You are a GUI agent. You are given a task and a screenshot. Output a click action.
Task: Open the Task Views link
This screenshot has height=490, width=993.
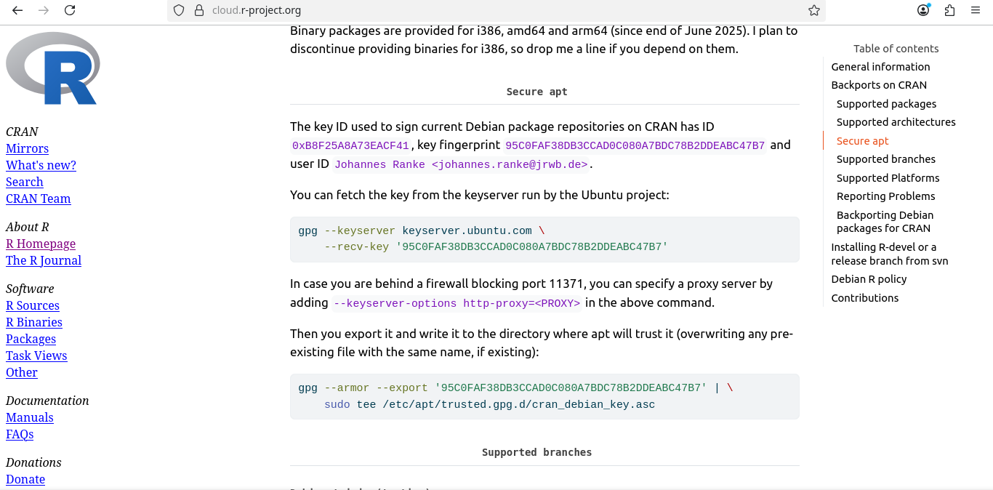tap(36, 356)
